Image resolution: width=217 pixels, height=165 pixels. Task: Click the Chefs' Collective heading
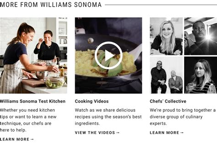pyautogui.click(x=168, y=101)
